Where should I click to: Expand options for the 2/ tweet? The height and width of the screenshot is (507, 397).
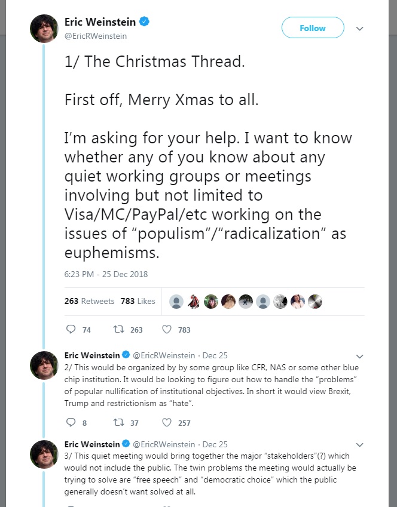(359, 356)
